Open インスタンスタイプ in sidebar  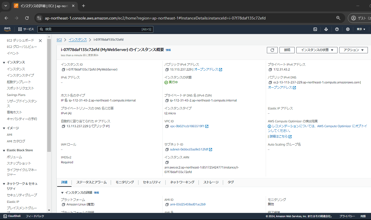pos(20,75)
